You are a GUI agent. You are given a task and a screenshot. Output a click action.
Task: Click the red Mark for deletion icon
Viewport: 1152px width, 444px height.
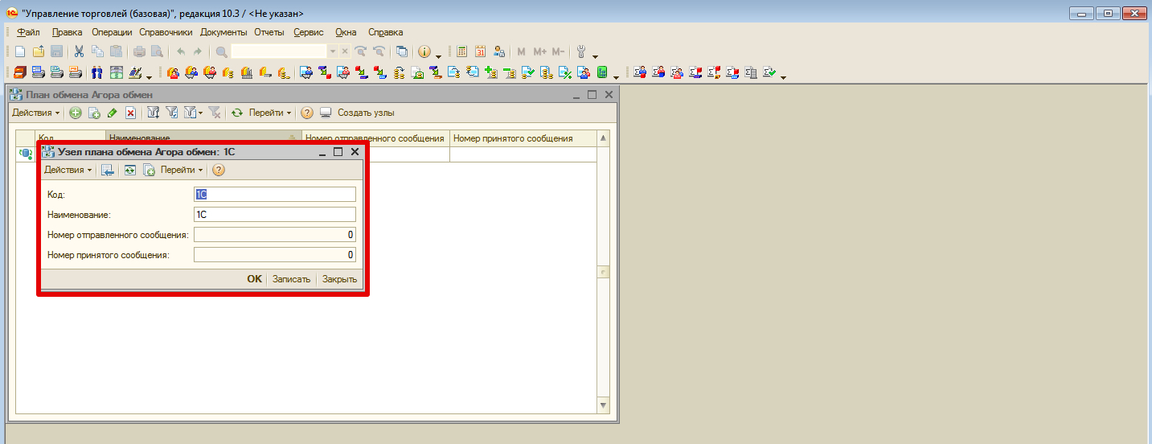pos(130,113)
